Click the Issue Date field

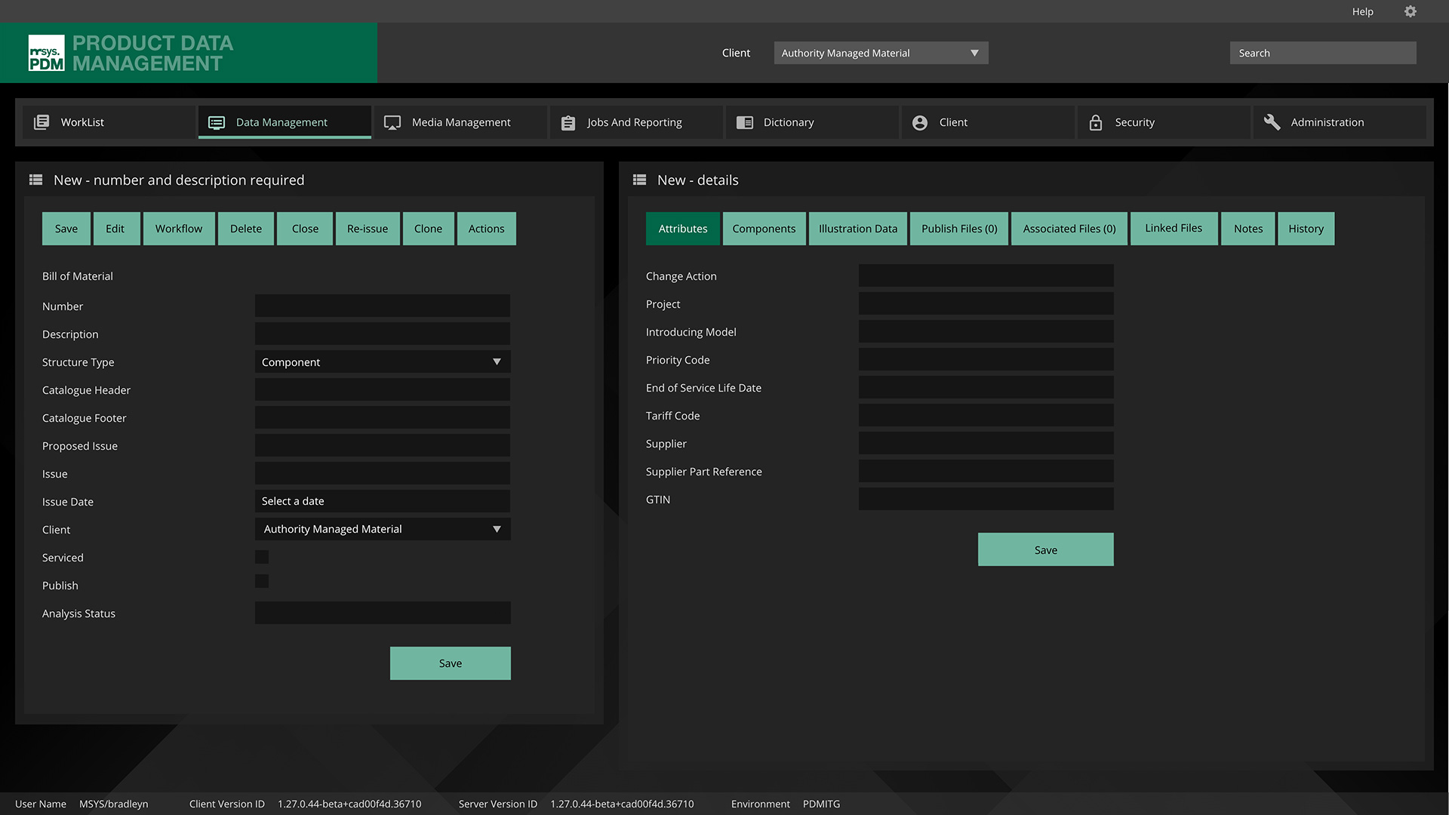tap(382, 501)
